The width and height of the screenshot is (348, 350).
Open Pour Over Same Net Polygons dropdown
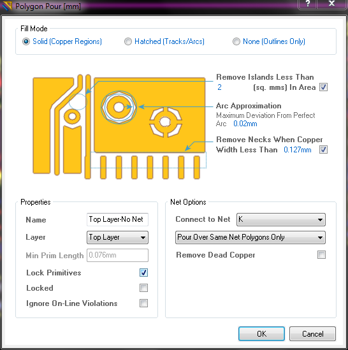tap(250, 237)
